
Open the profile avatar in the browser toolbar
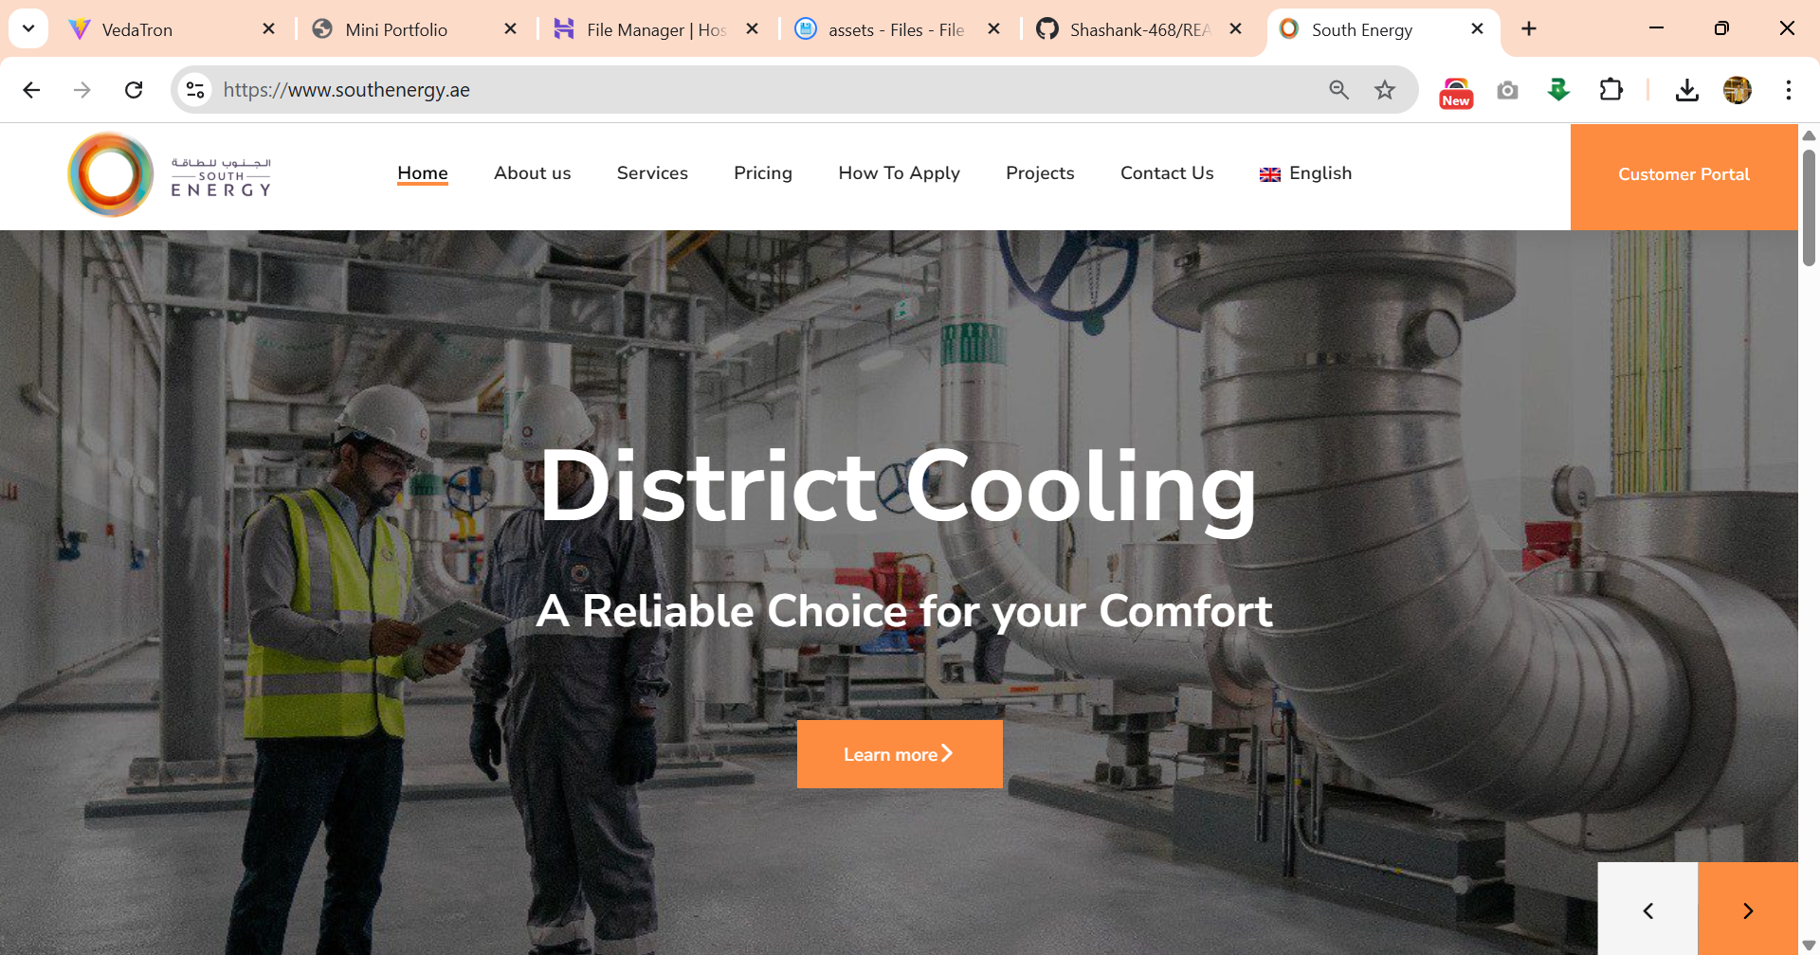pos(1738,90)
